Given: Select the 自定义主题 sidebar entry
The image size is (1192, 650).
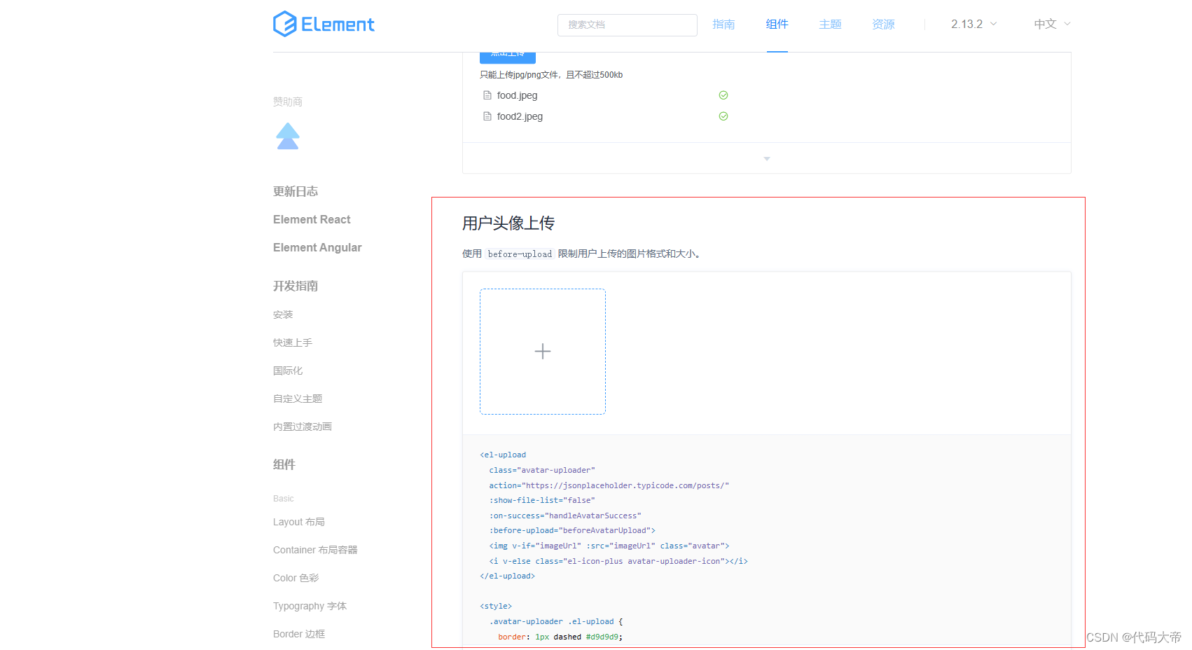Looking at the screenshot, I should pyautogui.click(x=297, y=398).
